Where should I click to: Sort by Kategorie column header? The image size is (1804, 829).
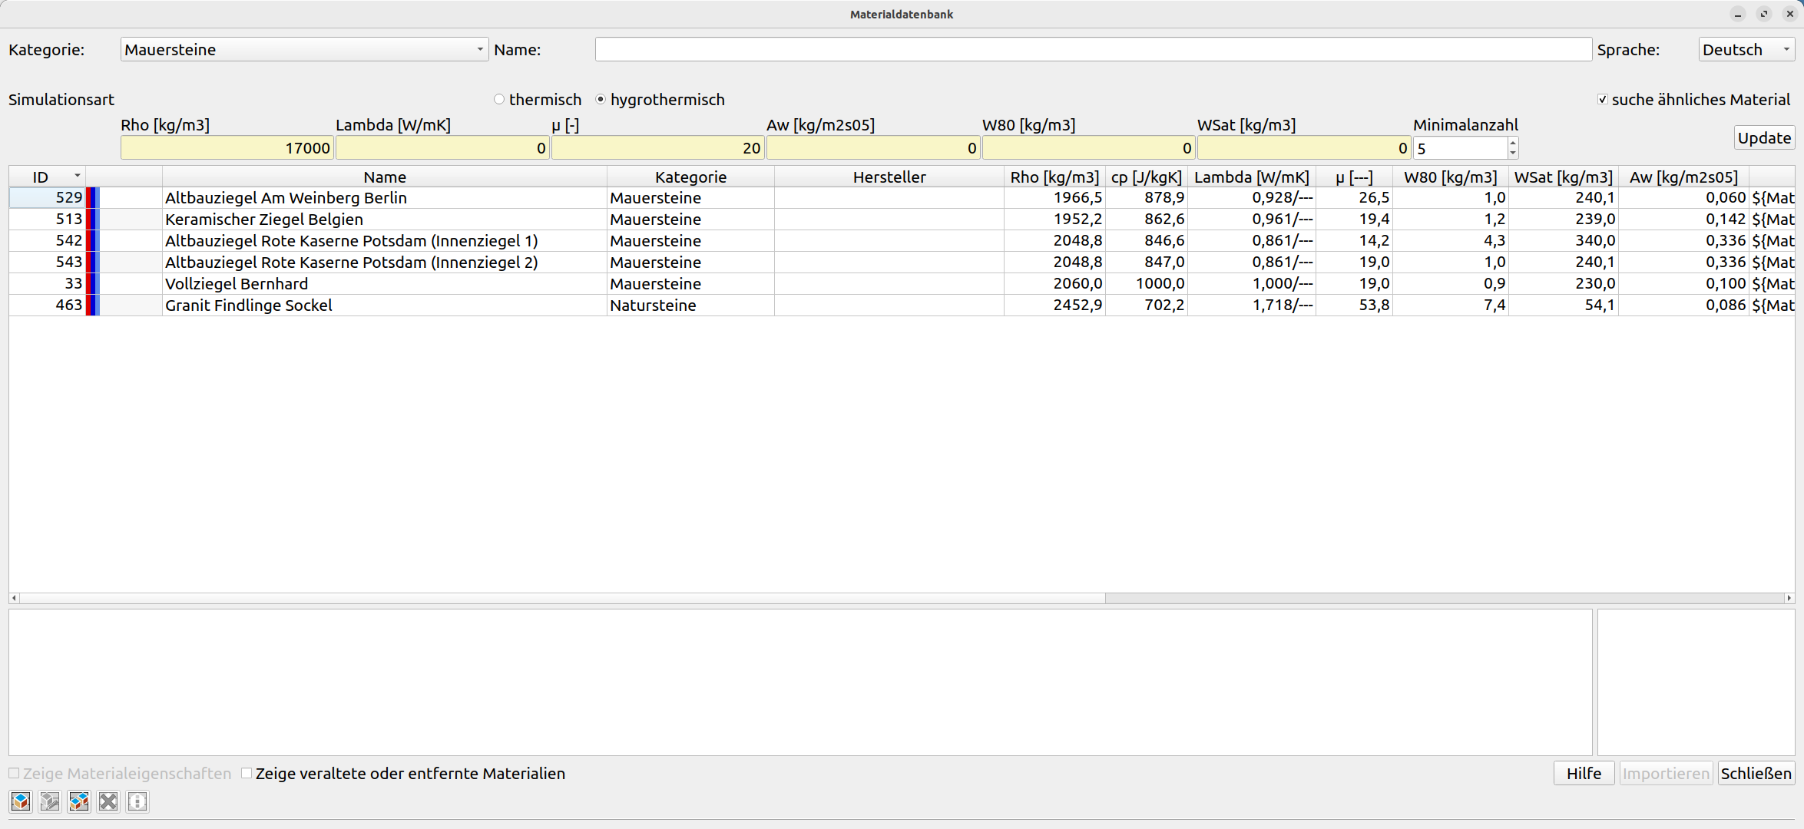[x=690, y=177]
